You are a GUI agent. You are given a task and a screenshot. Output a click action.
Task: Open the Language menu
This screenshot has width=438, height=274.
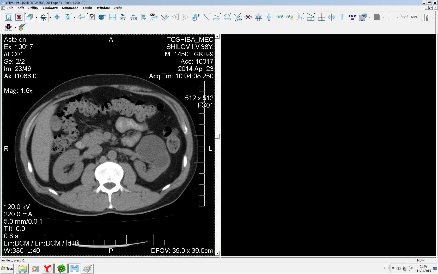point(70,8)
